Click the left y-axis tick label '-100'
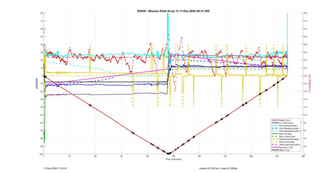335x173 pixels. point(40,154)
